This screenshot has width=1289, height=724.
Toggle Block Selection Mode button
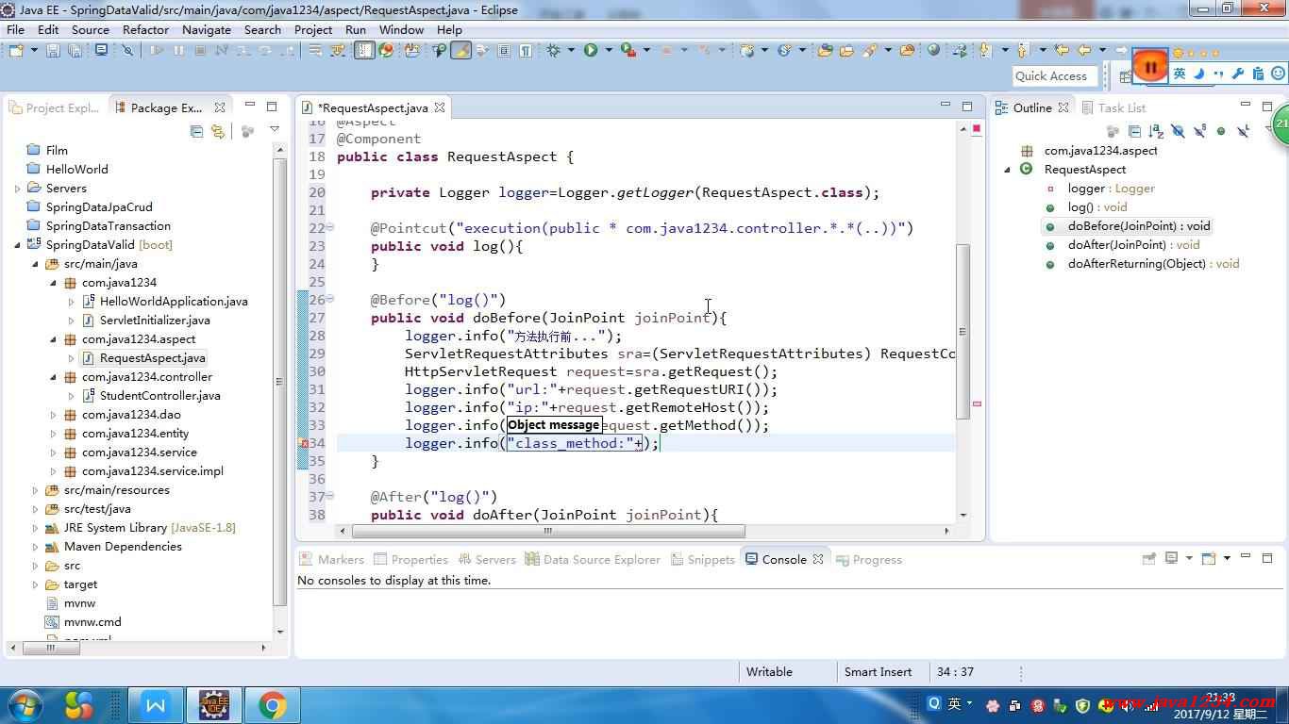click(504, 50)
